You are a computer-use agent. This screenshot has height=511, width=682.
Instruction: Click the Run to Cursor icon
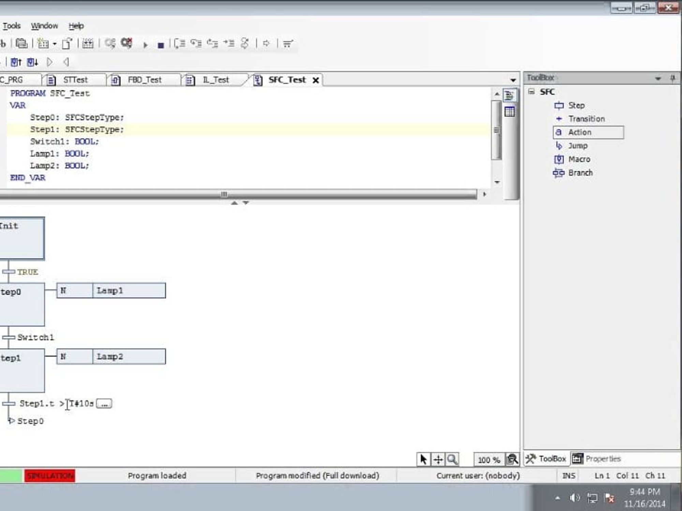pos(229,44)
